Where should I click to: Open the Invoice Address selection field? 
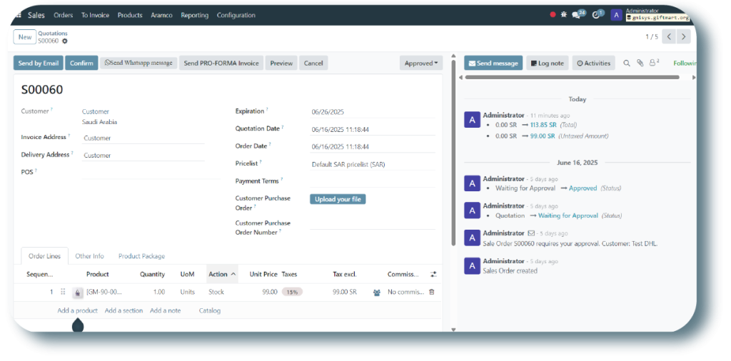(x=143, y=138)
